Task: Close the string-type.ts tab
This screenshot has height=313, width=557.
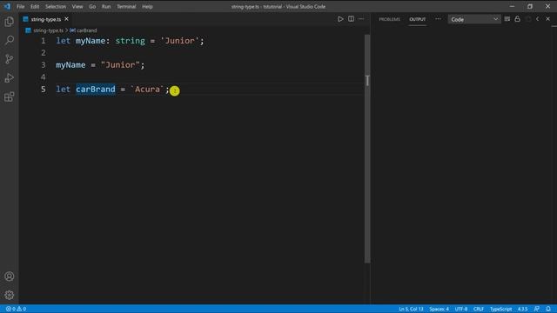Action: (x=66, y=19)
